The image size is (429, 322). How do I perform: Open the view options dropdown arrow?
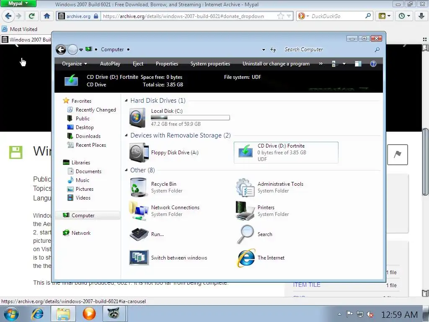pyautogui.click(x=344, y=64)
